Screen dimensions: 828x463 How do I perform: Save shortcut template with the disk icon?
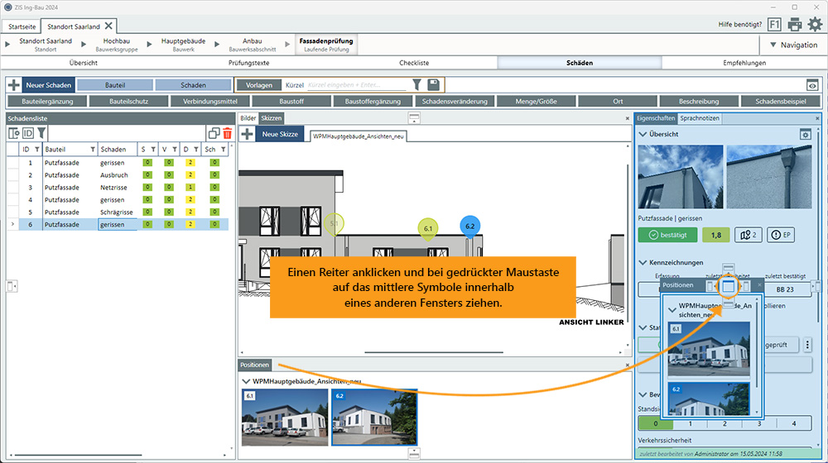point(434,84)
